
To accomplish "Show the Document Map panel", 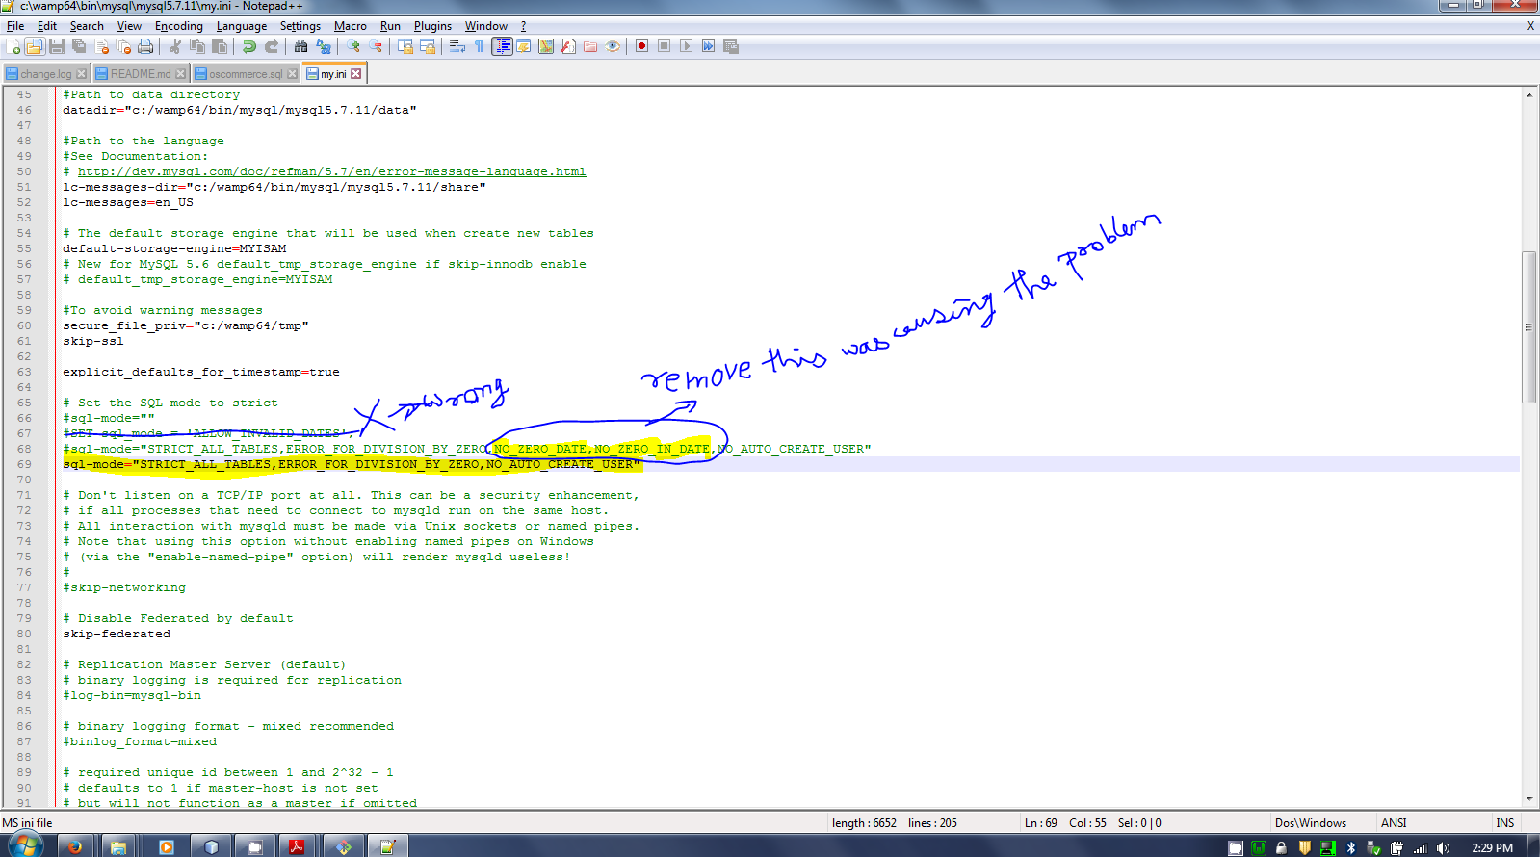I will [546, 46].
